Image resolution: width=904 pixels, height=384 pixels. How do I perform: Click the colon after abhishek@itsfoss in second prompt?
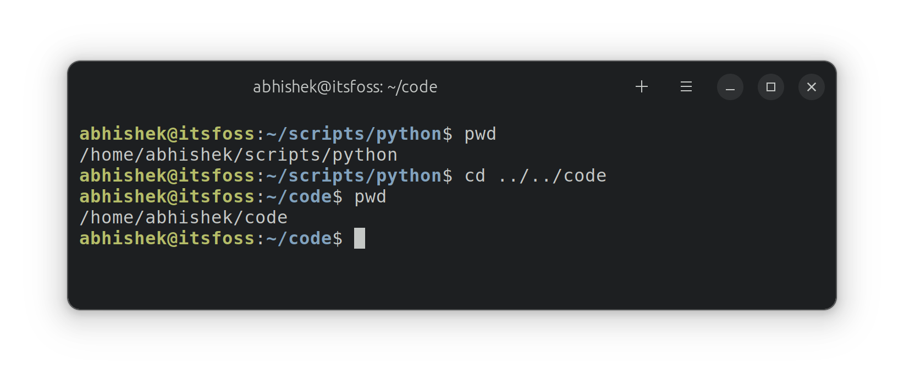[261, 175]
